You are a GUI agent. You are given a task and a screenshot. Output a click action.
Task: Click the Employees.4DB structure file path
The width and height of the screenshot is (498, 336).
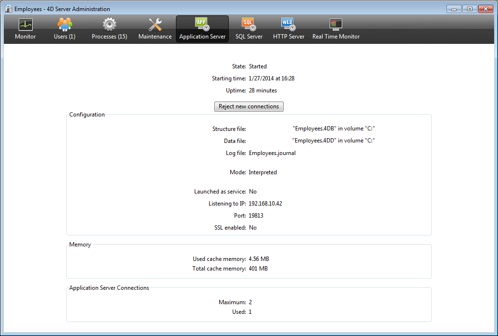point(334,129)
